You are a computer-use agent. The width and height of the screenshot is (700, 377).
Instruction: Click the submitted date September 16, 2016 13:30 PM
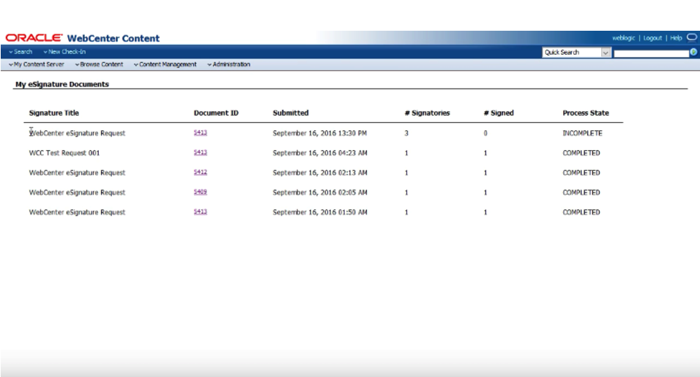(x=320, y=133)
